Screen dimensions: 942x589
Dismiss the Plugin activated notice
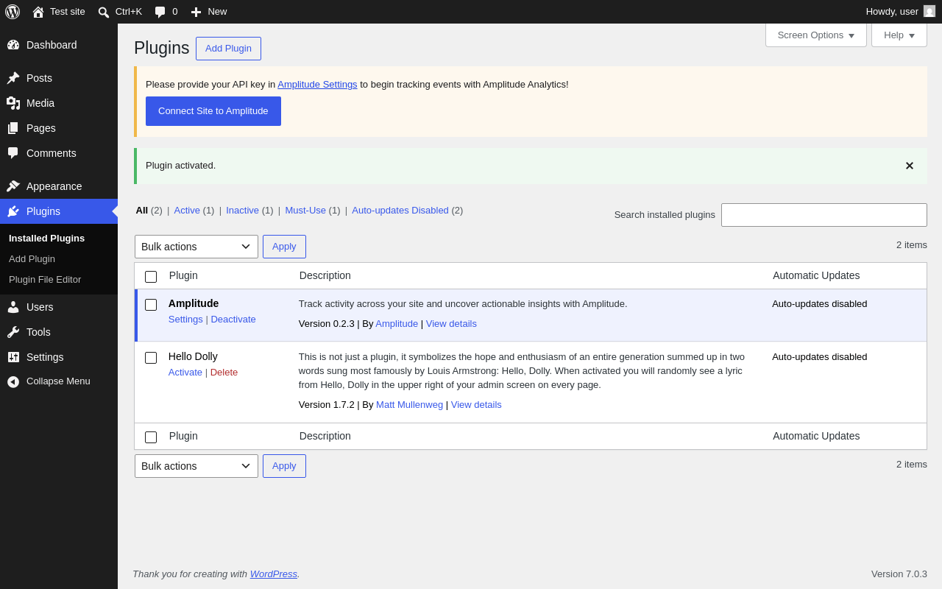(x=910, y=166)
